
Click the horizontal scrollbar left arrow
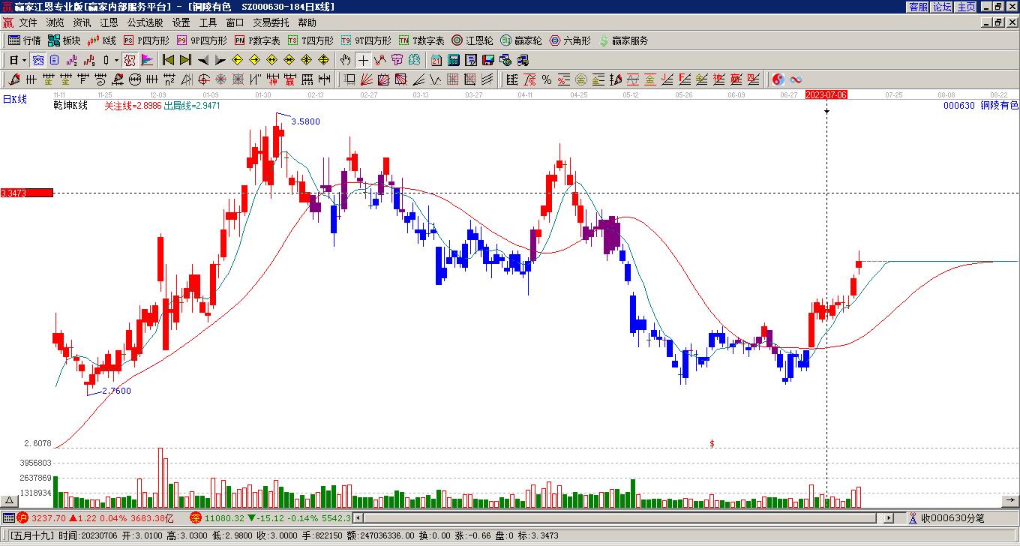click(358, 517)
